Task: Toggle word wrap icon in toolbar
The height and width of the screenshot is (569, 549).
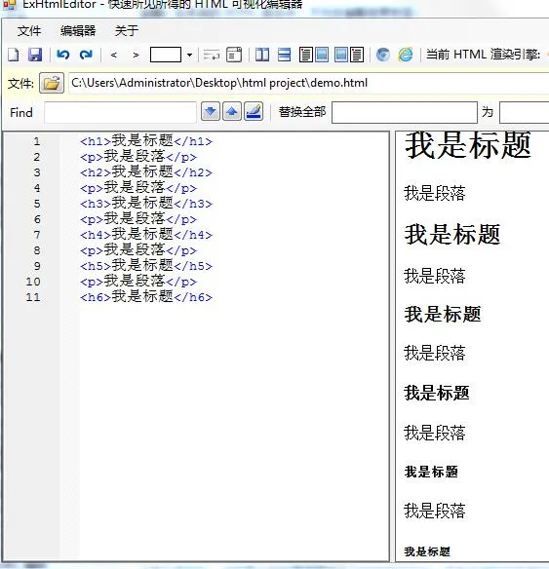Action: tap(212, 56)
